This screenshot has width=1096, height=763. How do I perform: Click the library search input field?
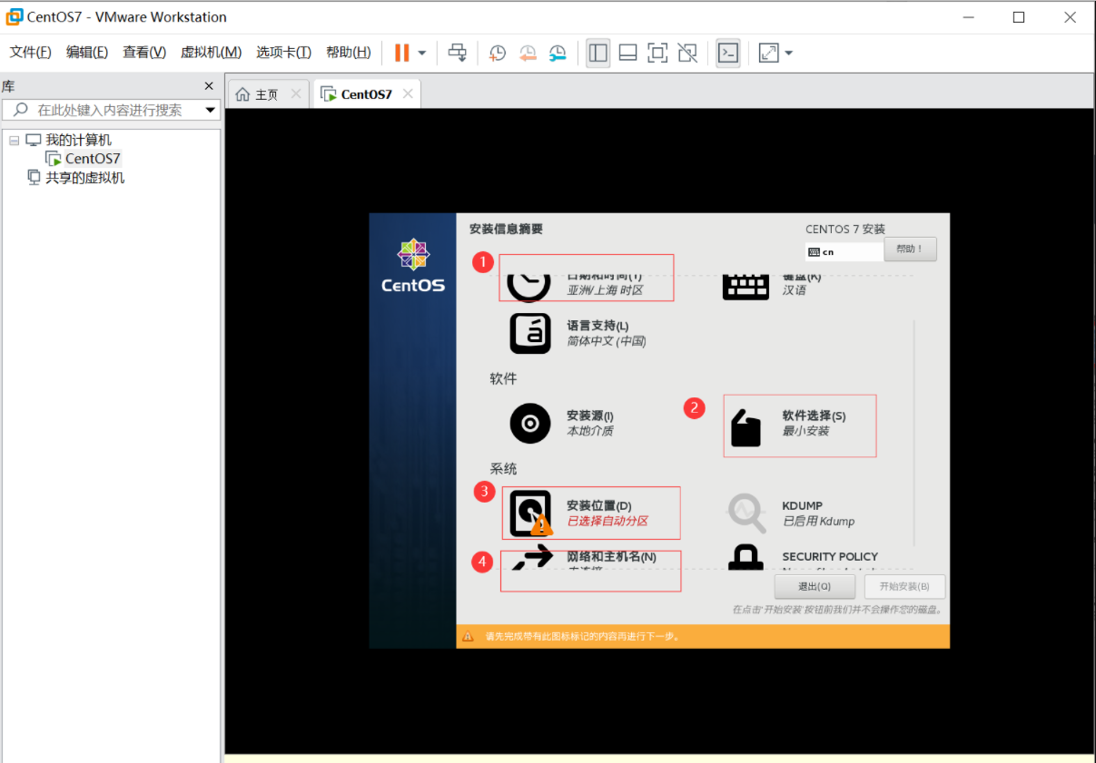(111, 110)
